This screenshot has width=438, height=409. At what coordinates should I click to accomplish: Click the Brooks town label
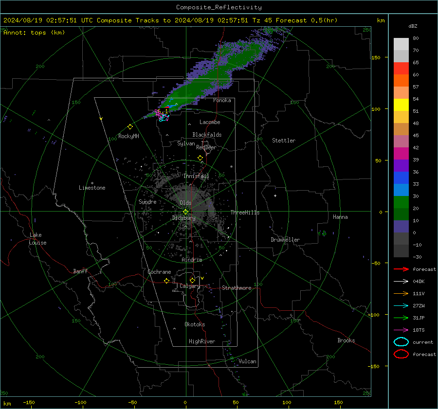[x=346, y=340]
